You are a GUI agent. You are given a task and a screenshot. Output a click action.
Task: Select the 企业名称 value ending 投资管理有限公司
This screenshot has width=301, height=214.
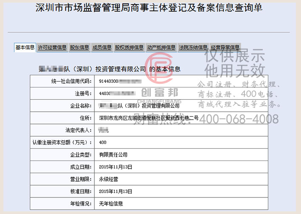[x=139, y=106]
